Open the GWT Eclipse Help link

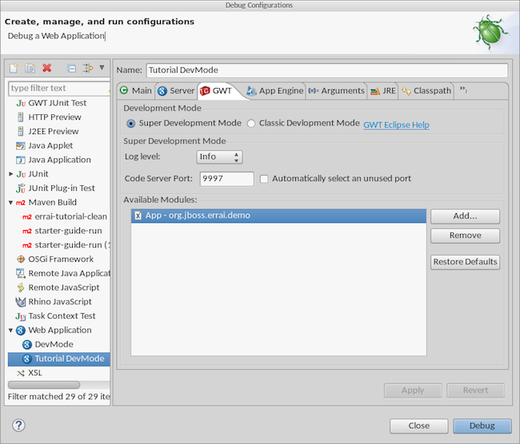pyautogui.click(x=396, y=125)
